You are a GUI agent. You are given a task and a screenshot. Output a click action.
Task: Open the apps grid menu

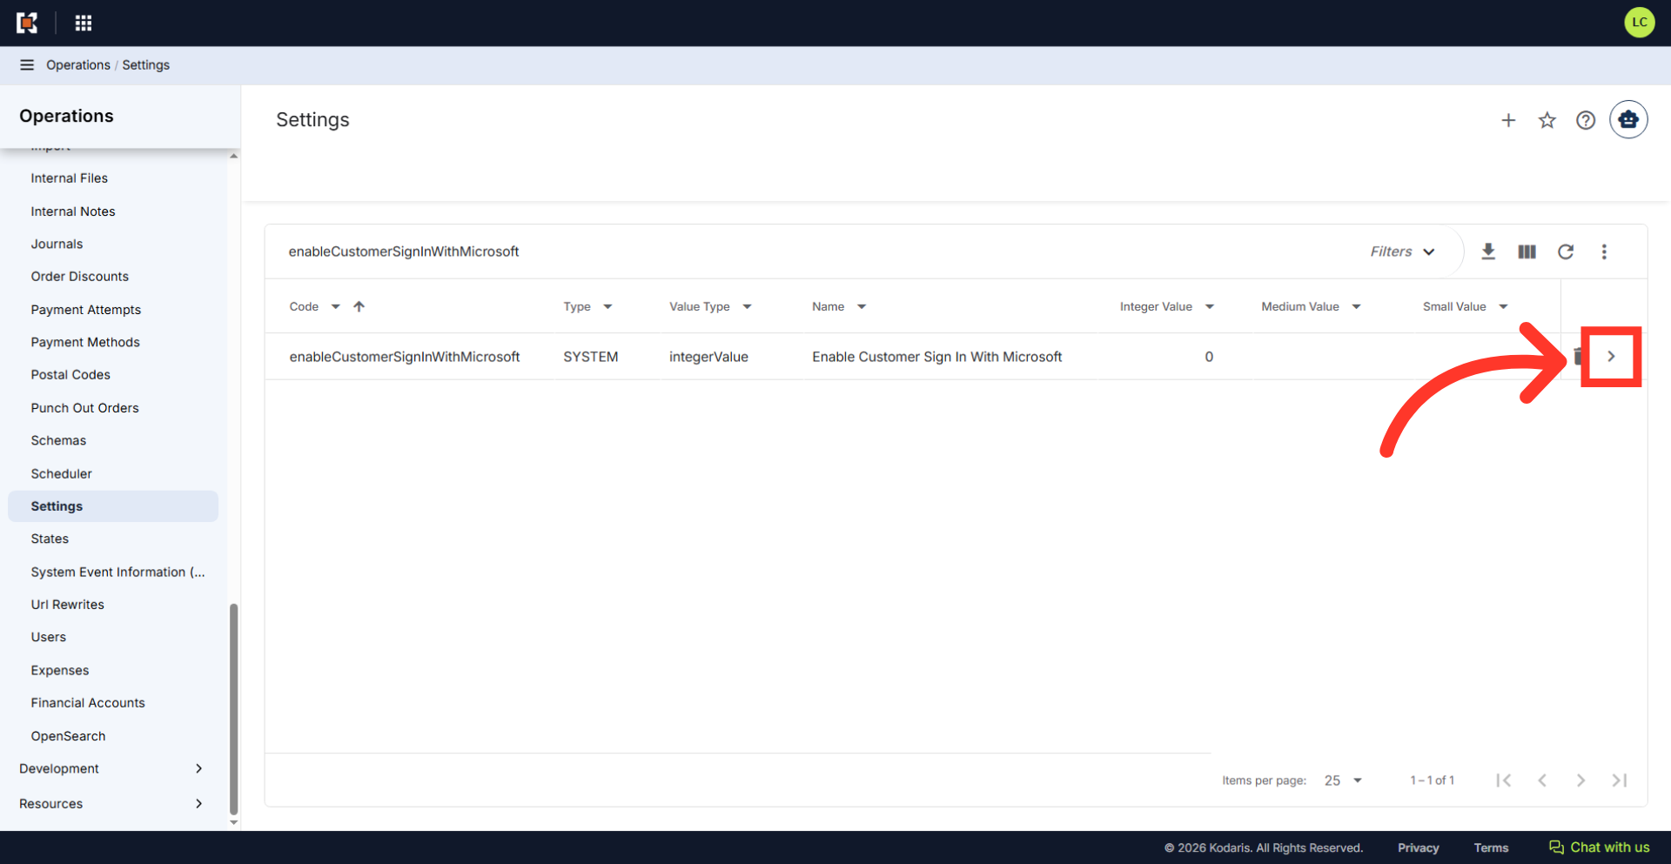(x=84, y=23)
